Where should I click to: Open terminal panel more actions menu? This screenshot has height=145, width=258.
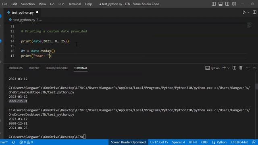point(248,68)
